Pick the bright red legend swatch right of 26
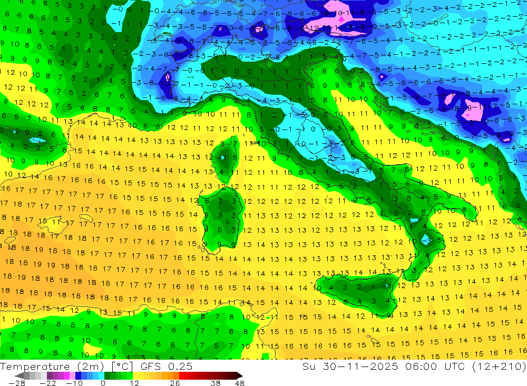 tap(182, 375)
